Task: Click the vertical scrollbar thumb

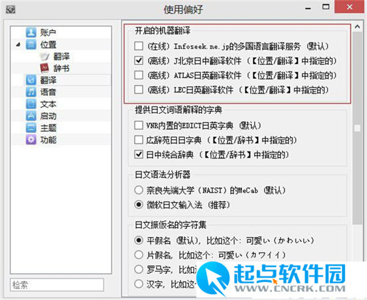Action: (x=357, y=128)
